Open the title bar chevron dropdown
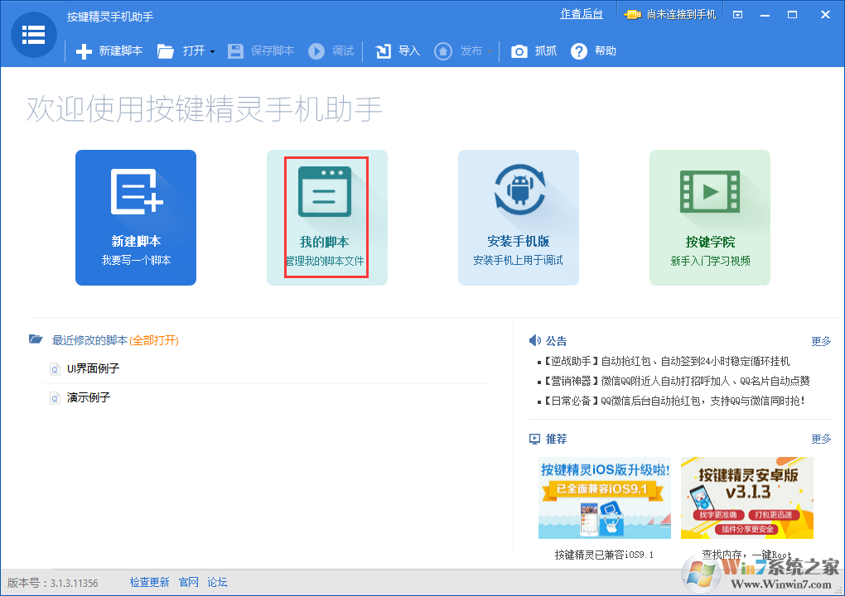 737,14
